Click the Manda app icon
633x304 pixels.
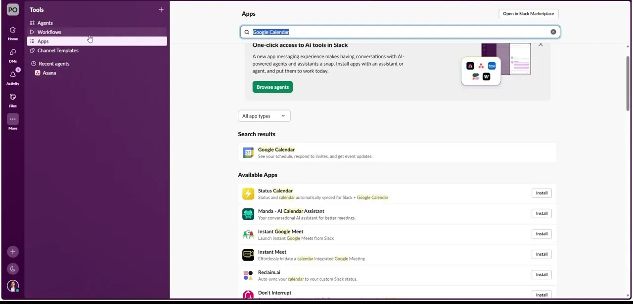click(248, 214)
